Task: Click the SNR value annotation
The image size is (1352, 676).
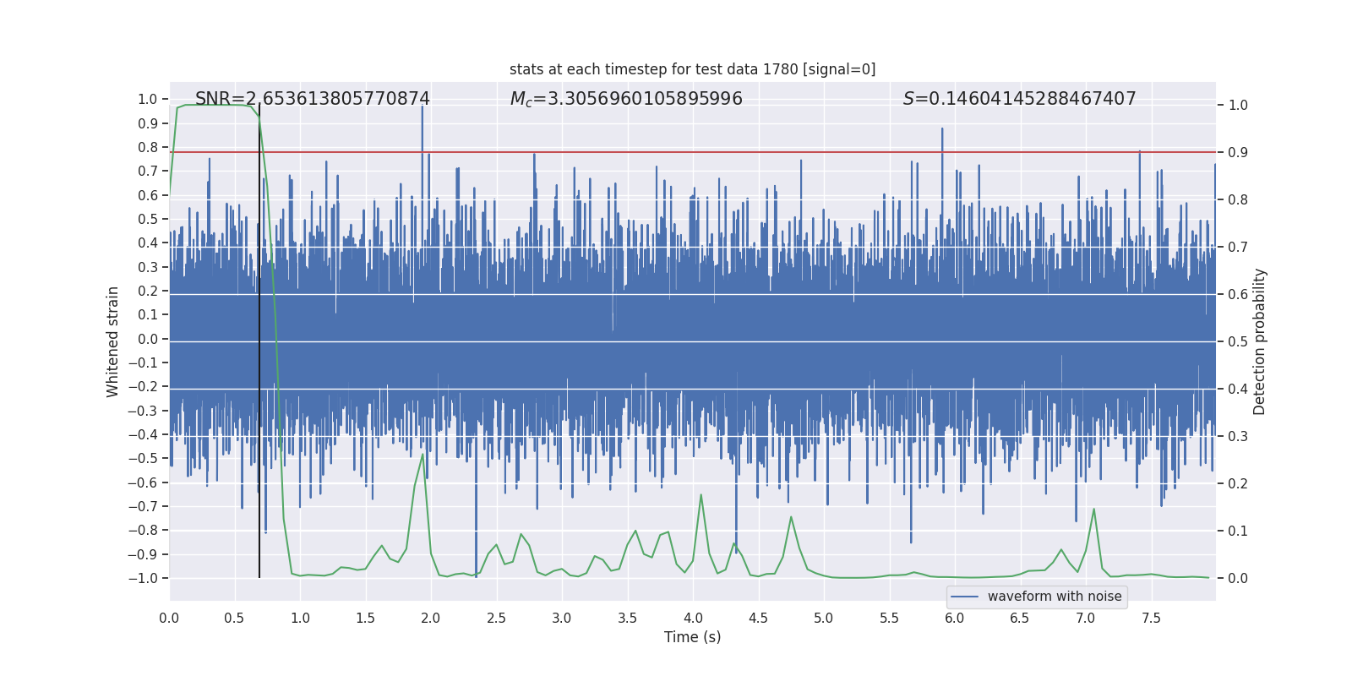Action: point(313,99)
